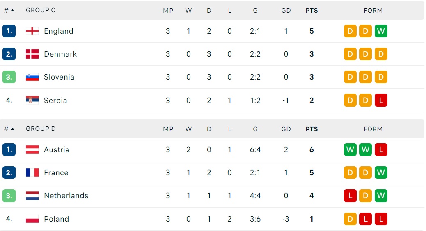Select Group D goal difference header
The image size is (426, 231).
point(286,129)
